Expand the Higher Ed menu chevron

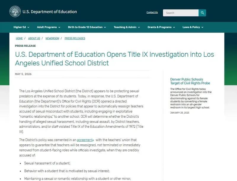click(28, 27)
